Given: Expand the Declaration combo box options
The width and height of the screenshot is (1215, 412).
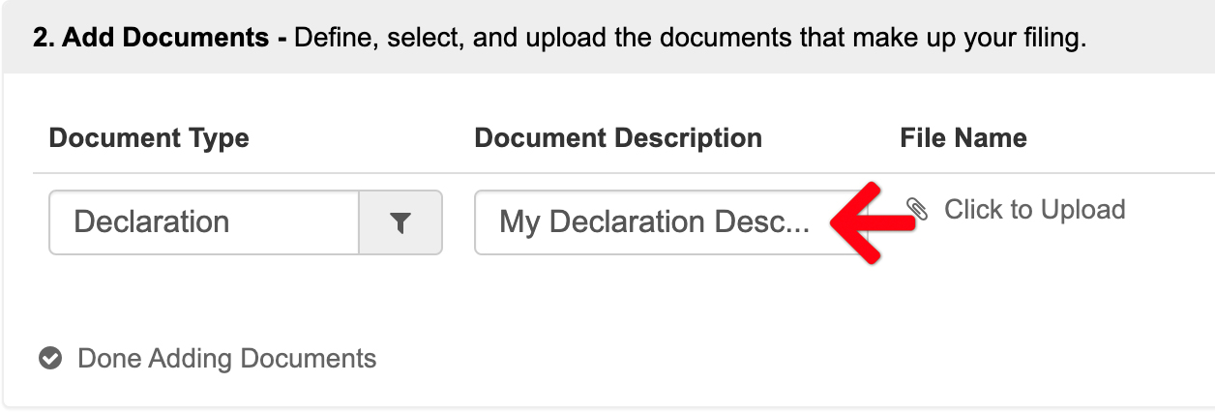Looking at the screenshot, I should [400, 222].
